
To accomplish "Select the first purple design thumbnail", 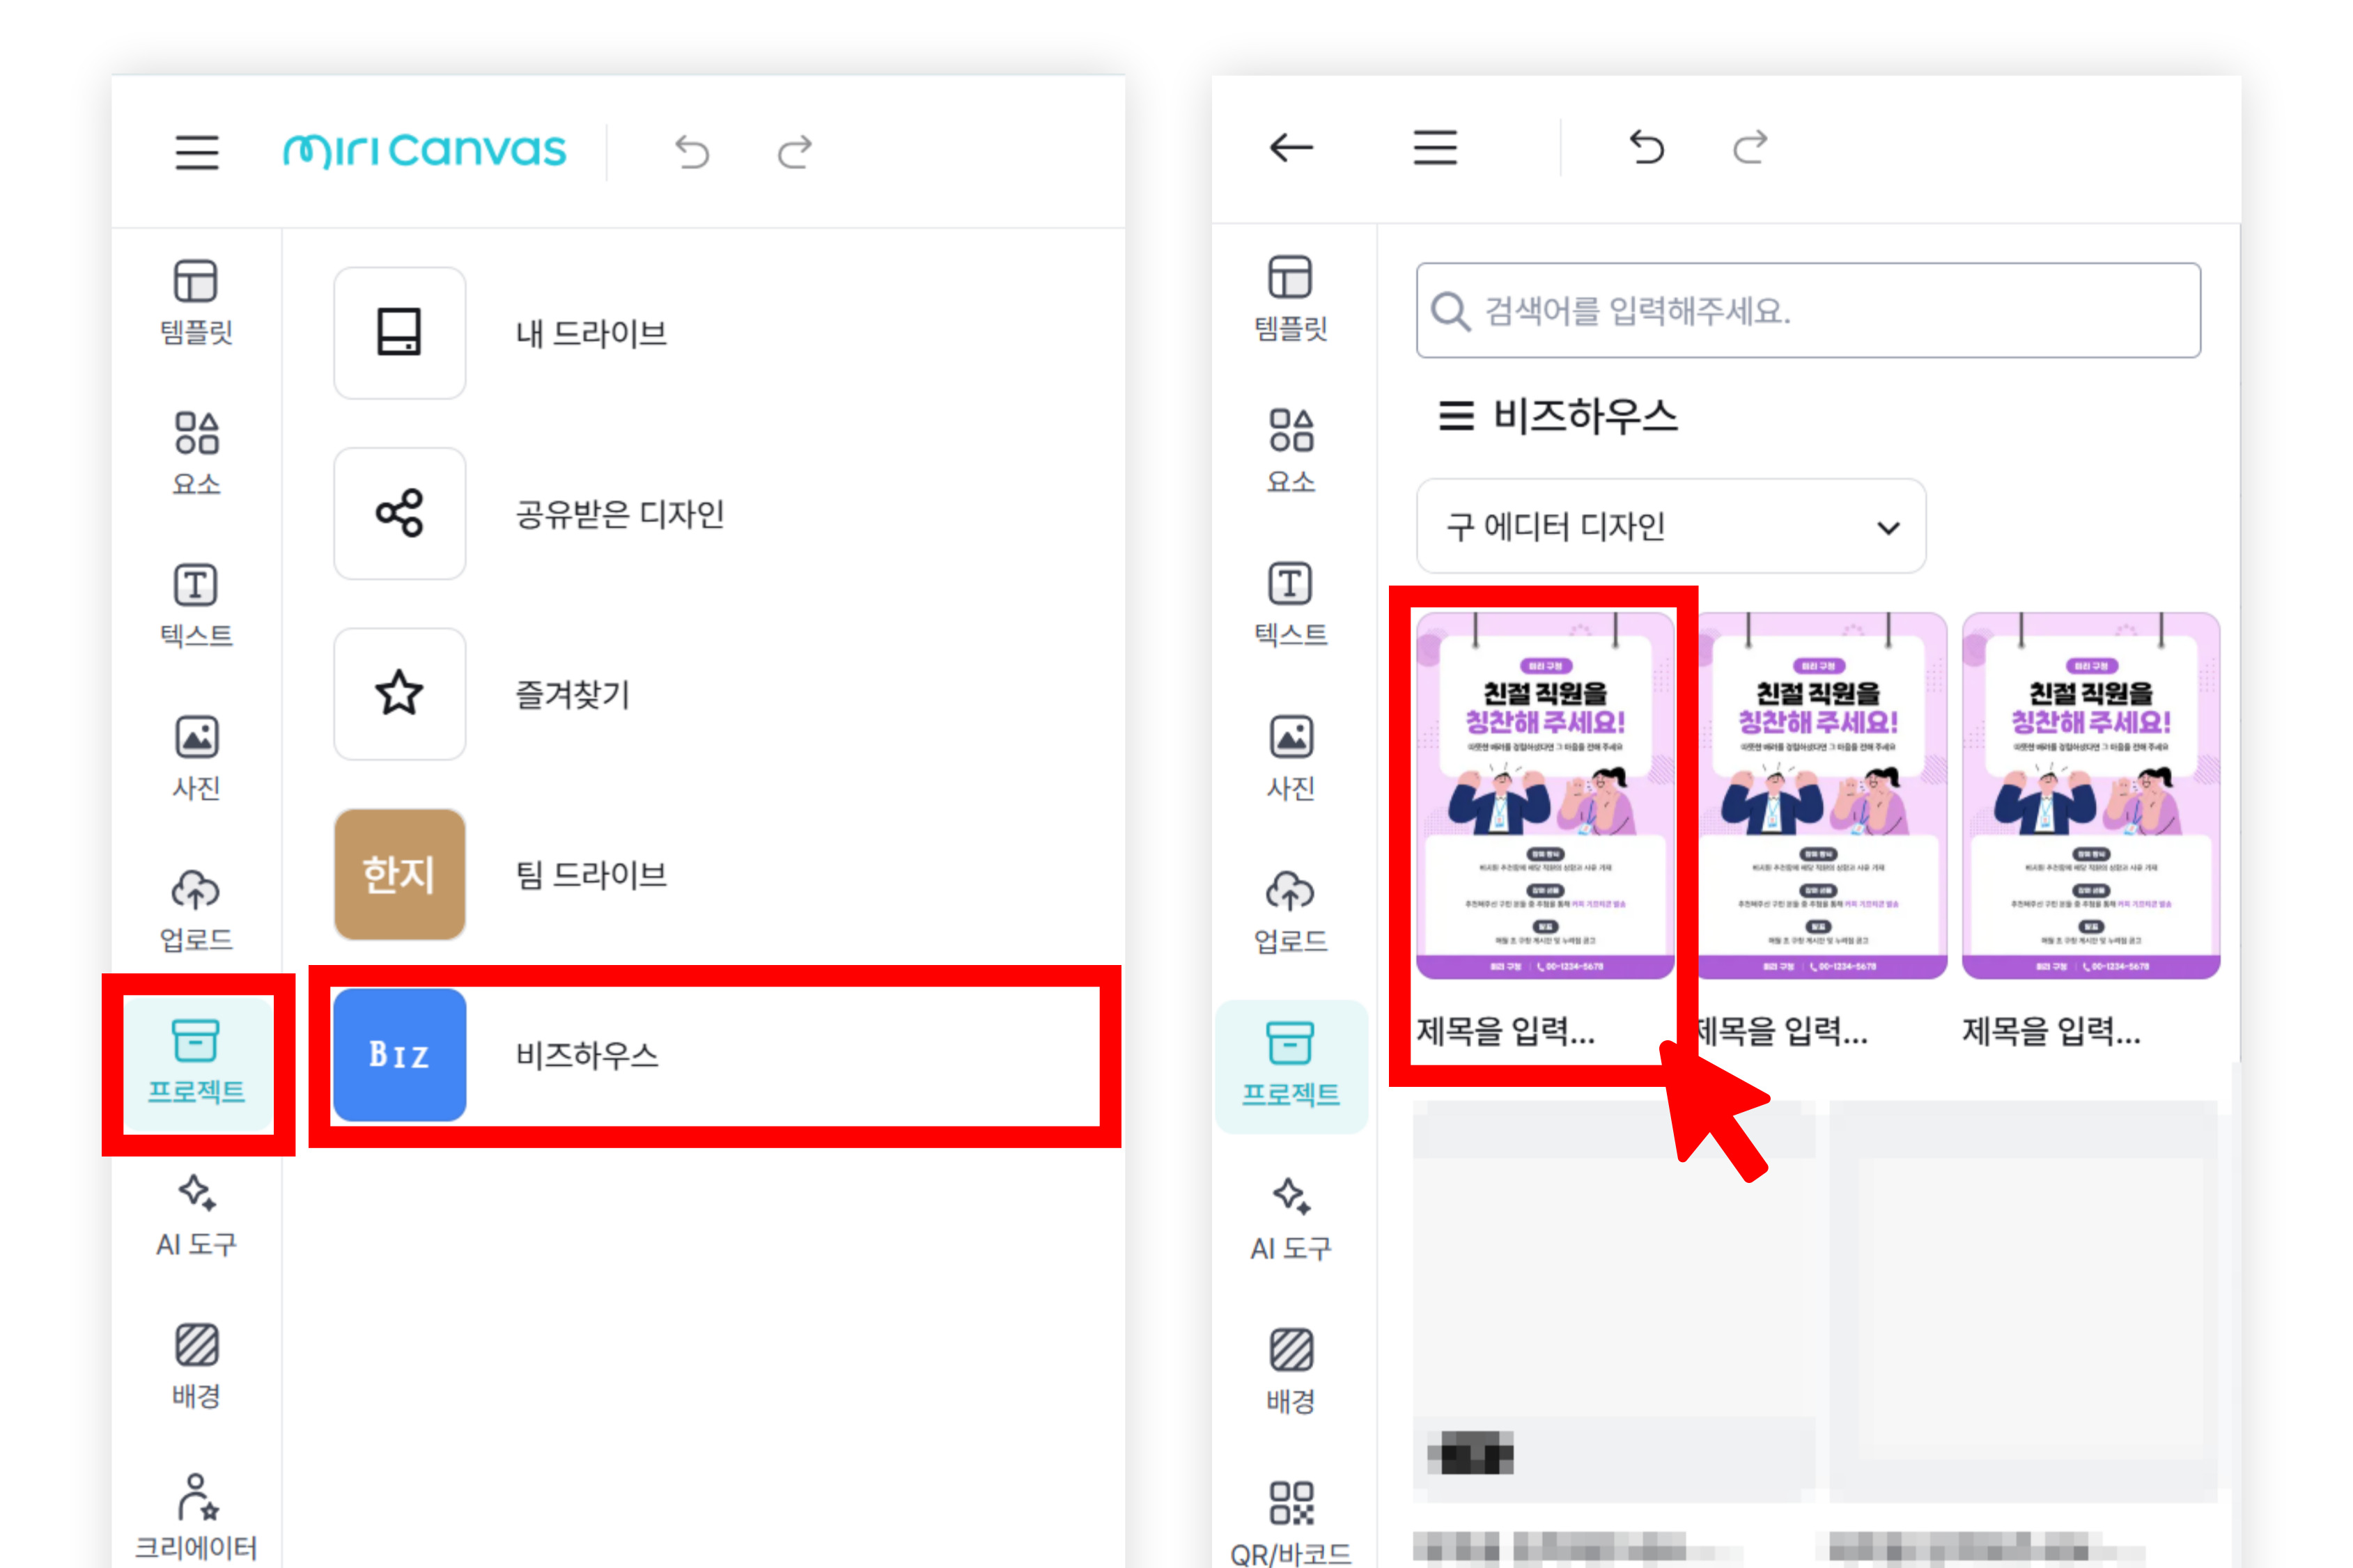I will tap(1545, 796).
